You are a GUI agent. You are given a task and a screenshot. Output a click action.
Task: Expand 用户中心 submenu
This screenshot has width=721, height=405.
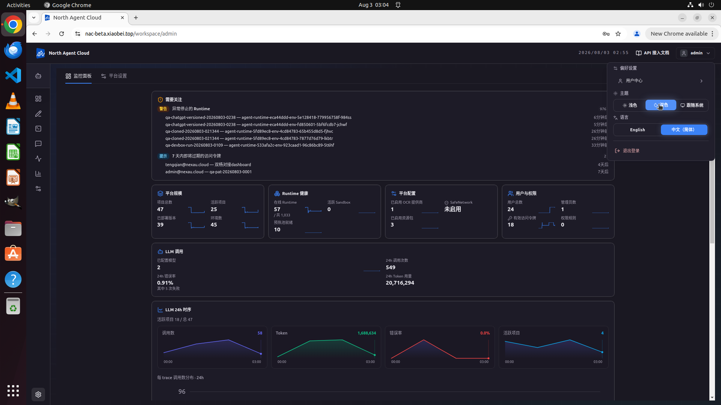pos(661,81)
